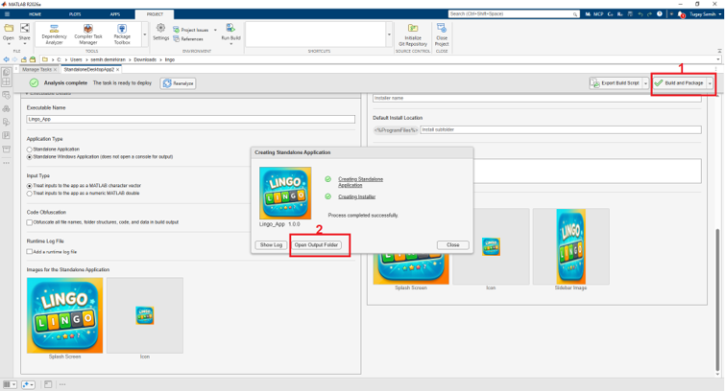Switch to the Manage Tasks tab

[x=36, y=70]
